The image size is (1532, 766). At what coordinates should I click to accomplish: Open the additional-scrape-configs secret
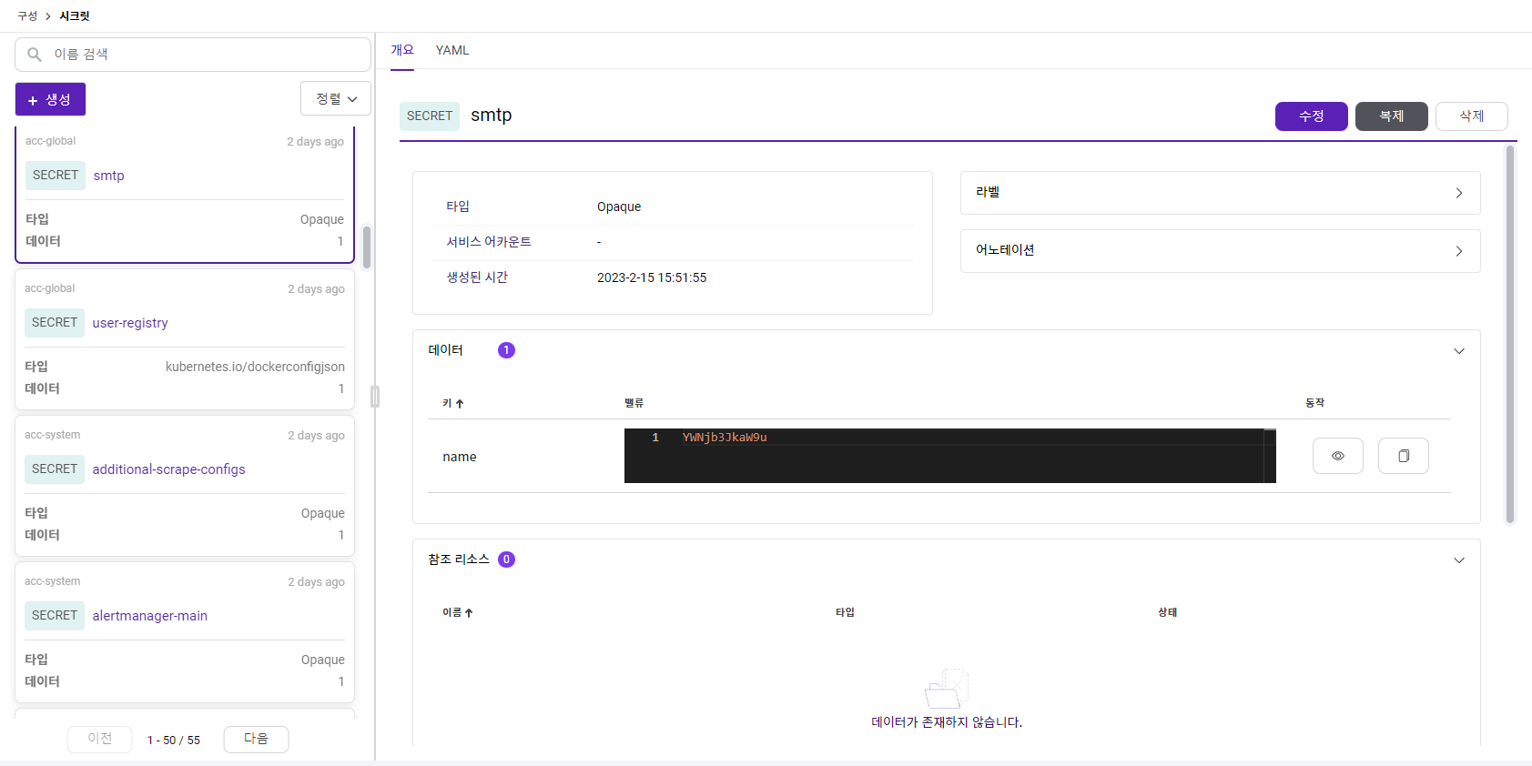[x=168, y=469]
